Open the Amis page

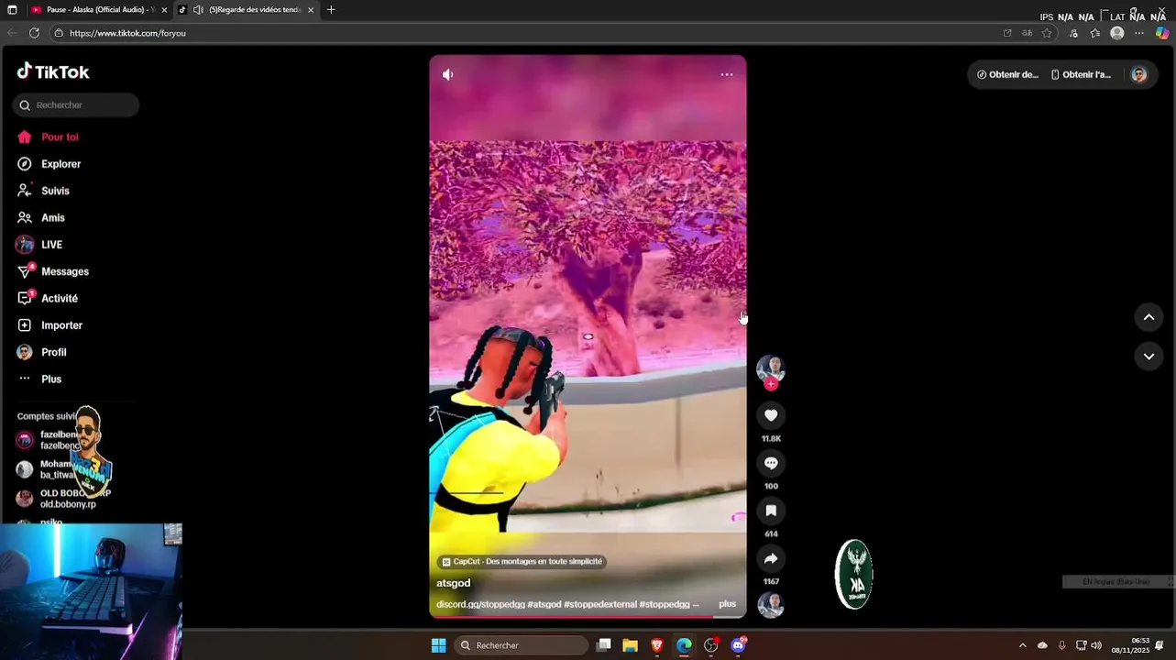point(41,218)
